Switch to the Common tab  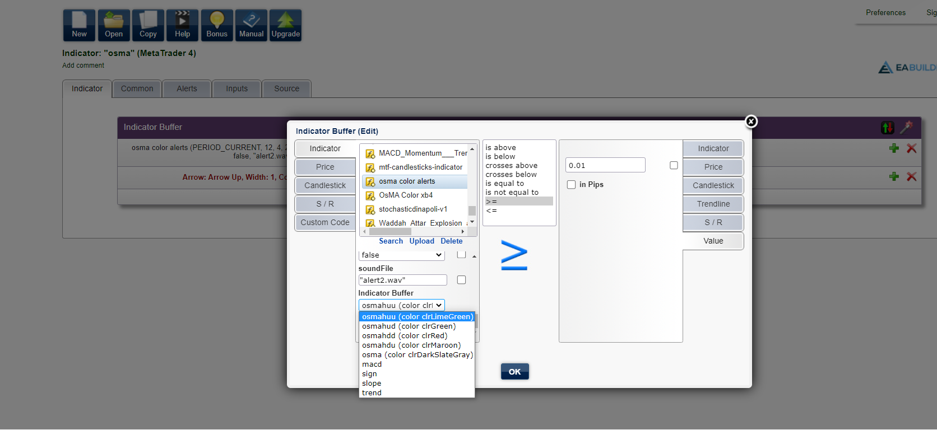(x=137, y=88)
